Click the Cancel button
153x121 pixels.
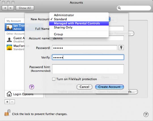(84, 87)
